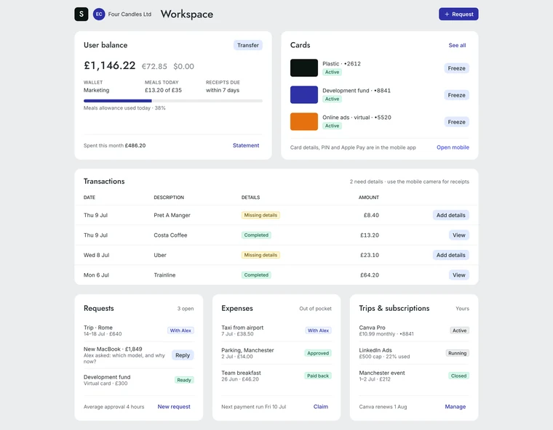Click Missing details badge on Uber row
Viewport: 553px width, 430px height.
(260, 255)
